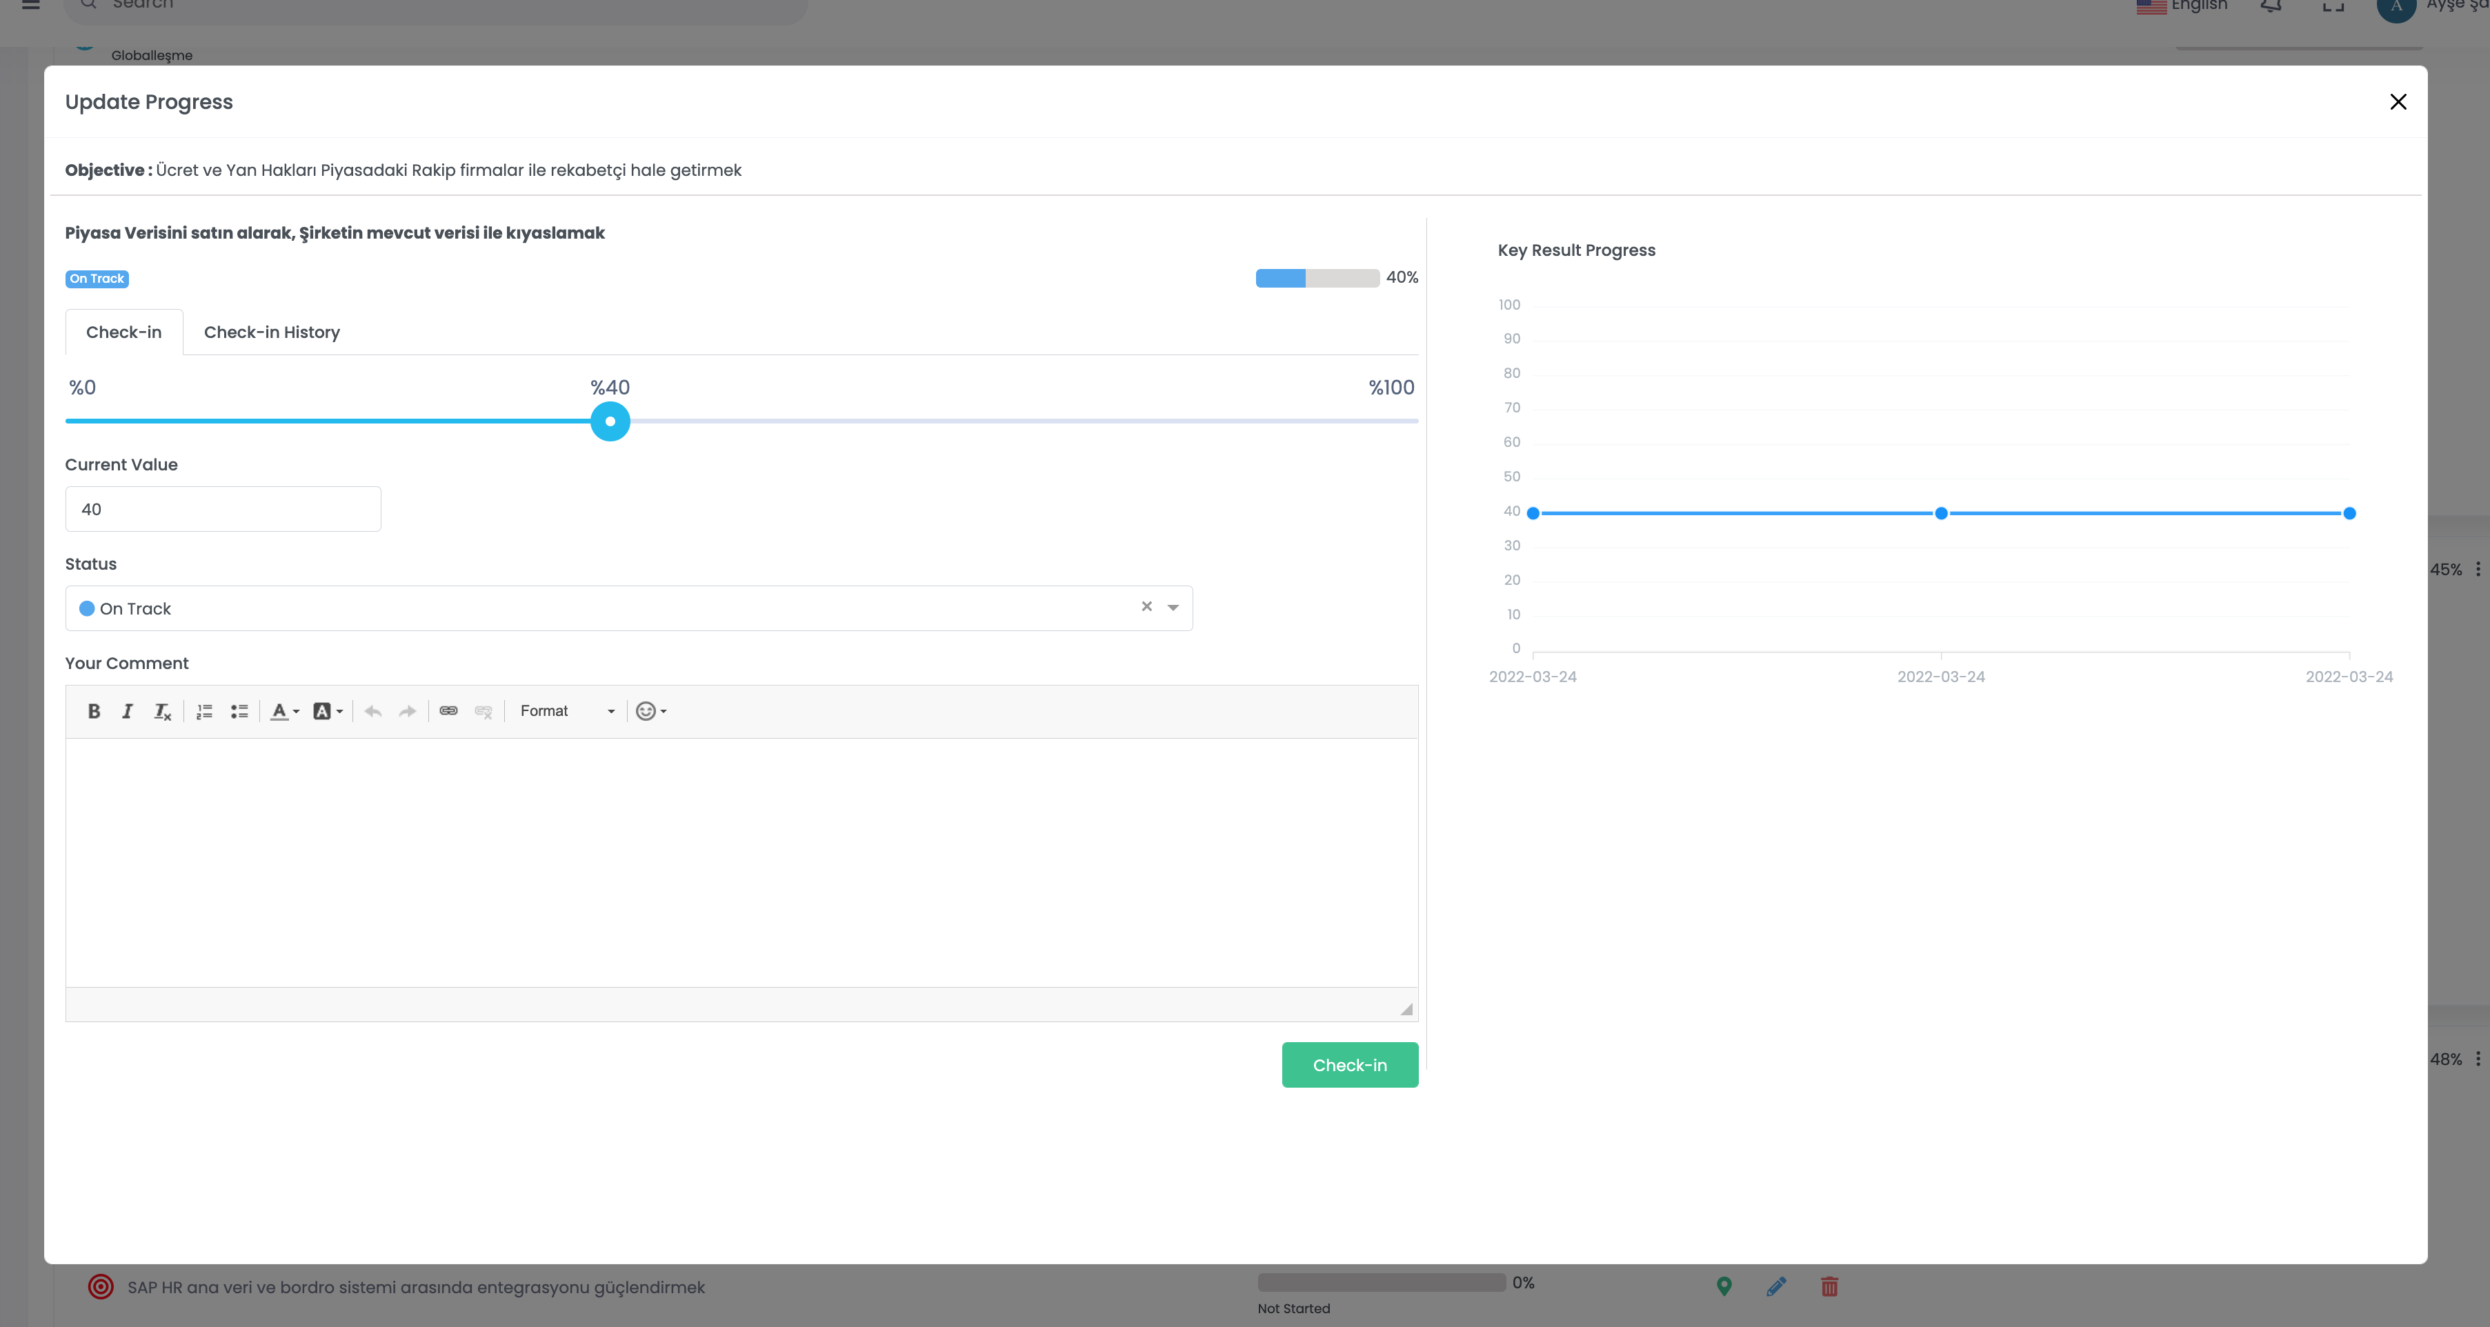Expand the Status dropdown arrow

(x=1173, y=608)
